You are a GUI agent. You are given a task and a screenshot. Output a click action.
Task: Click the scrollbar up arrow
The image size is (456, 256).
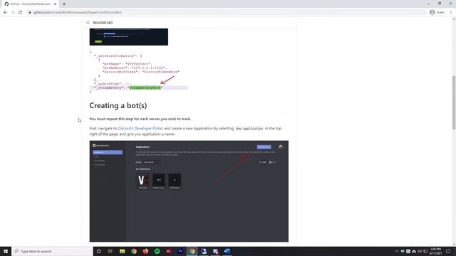click(454, 19)
